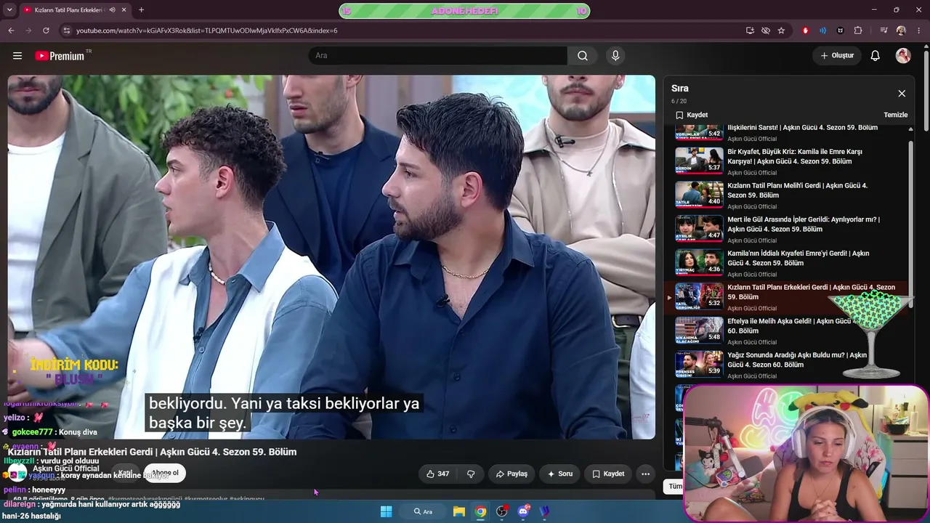Screen dimensions: 930x523
Task: Open more actions three-dot menu
Action: (x=645, y=474)
